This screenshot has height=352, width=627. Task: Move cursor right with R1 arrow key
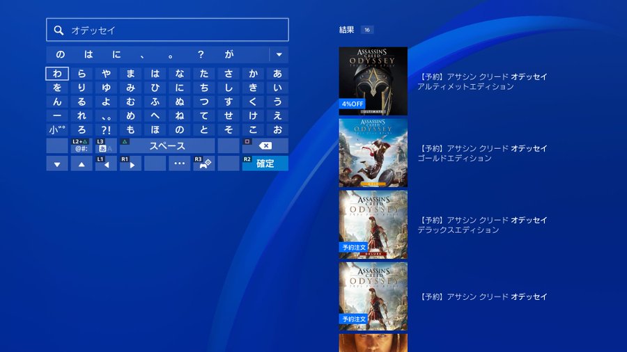point(130,163)
